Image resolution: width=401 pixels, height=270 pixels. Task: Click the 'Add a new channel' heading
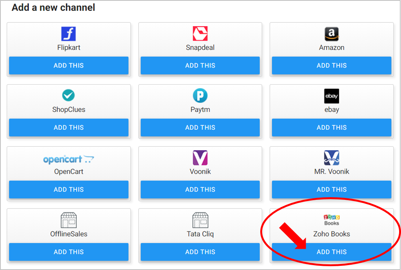(x=53, y=8)
